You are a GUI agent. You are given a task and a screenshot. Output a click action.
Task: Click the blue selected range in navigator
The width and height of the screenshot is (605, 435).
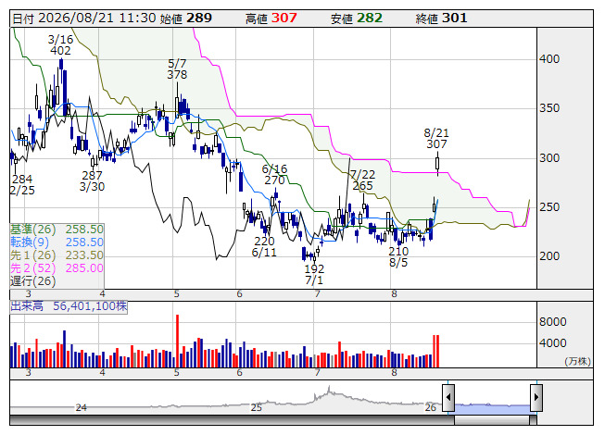point(492,408)
